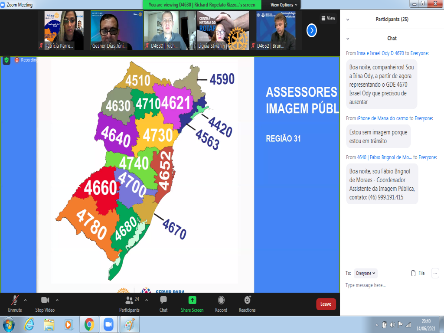Screen dimensions: 444x333
Task: Expand video options arrow beside Stop Video
Action: tap(57, 300)
